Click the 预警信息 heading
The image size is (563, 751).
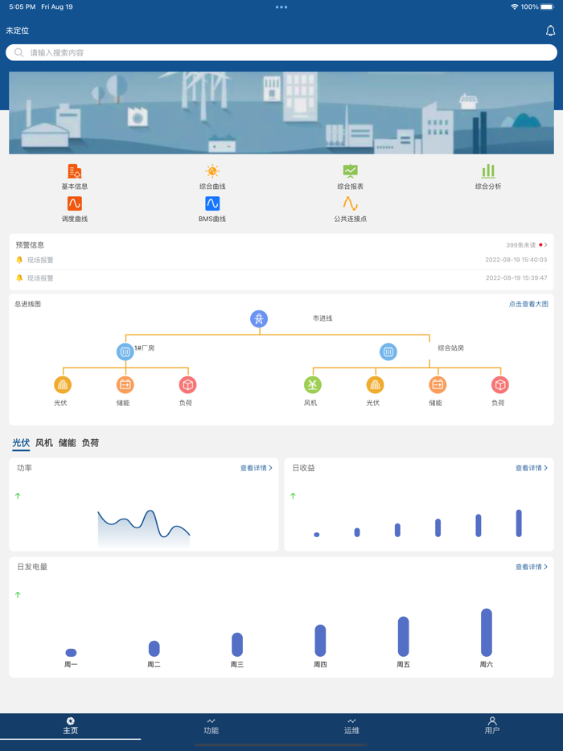(30, 245)
